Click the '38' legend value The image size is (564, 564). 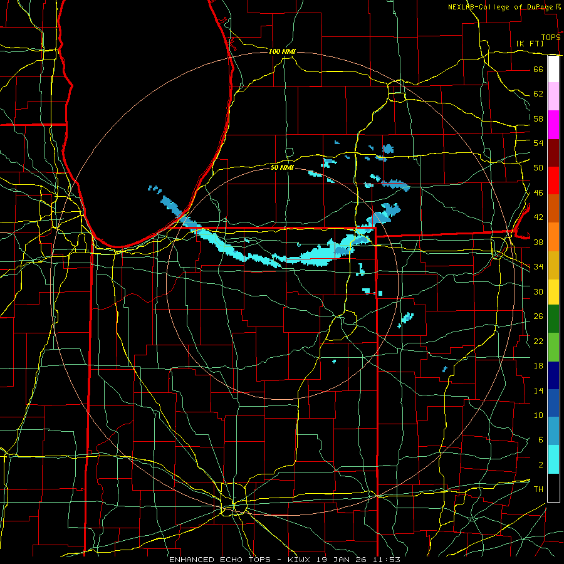tap(538, 243)
